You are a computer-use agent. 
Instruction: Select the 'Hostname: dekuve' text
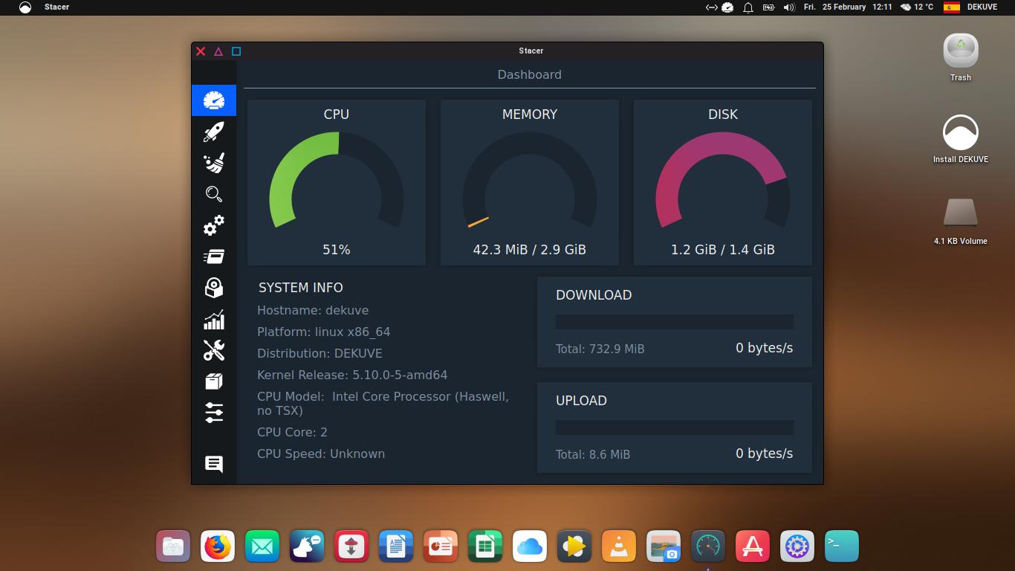(313, 310)
